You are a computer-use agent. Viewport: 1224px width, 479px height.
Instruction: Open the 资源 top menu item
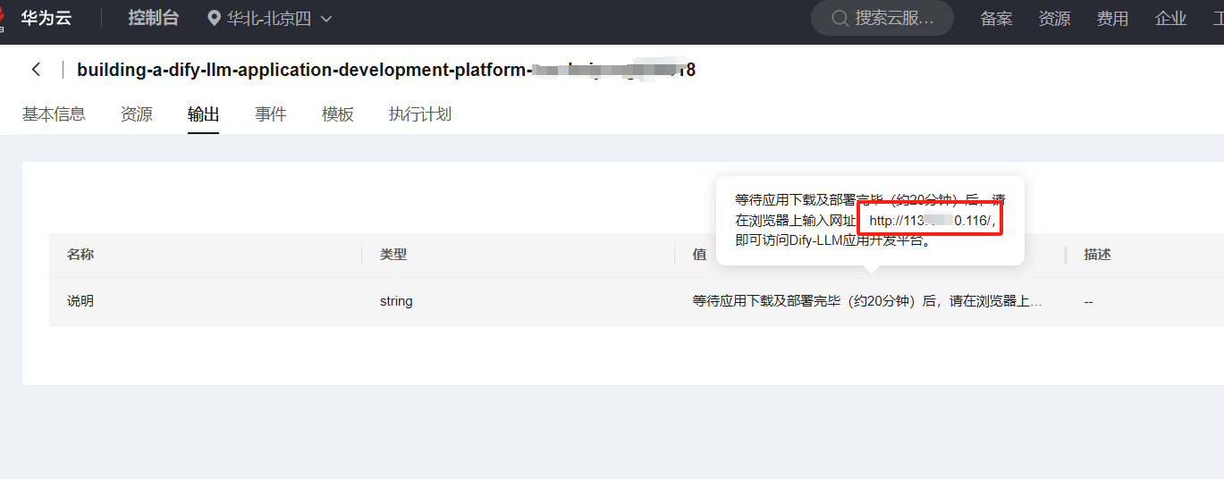(1054, 19)
